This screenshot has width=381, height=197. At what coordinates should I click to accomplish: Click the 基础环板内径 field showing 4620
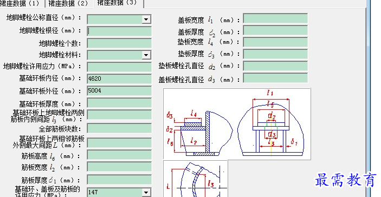coord(119,79)
